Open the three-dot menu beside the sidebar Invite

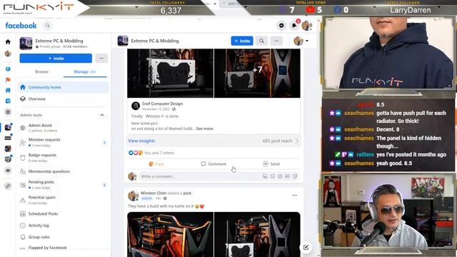click(x=101, y=59)
